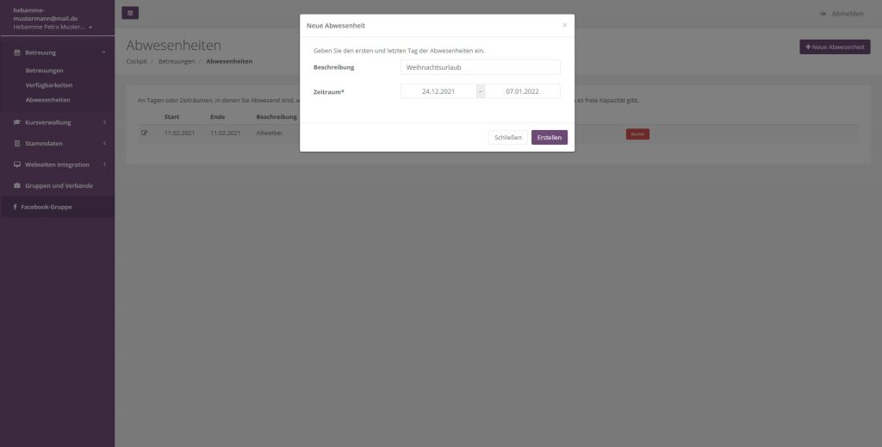Click the Gruppen und Verbände briefcase icon
This screenshot has height=447, width=882.
point(17,185)
